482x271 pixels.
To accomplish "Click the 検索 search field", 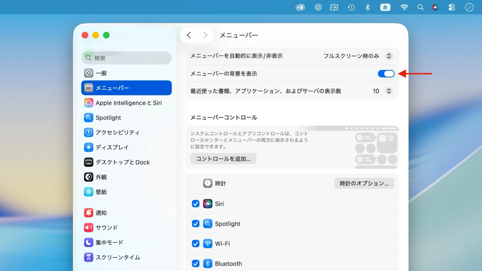I will [127, 58].
